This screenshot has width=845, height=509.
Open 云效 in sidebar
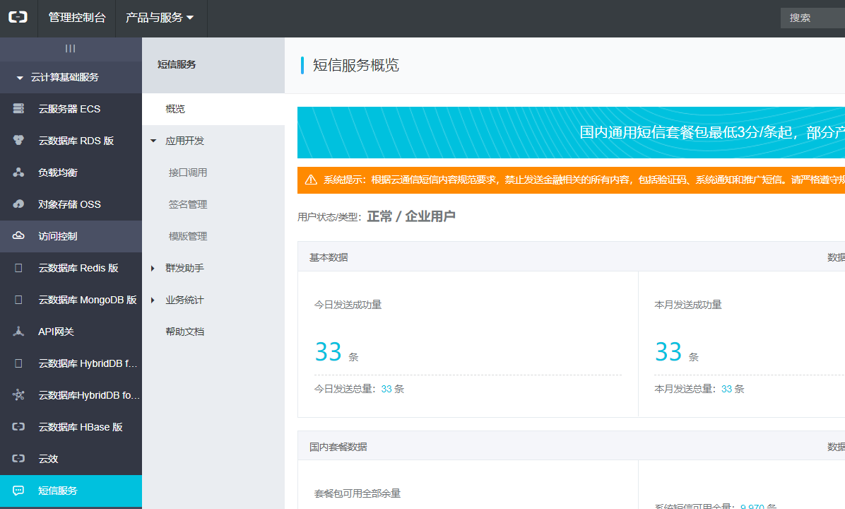point(48,459)
